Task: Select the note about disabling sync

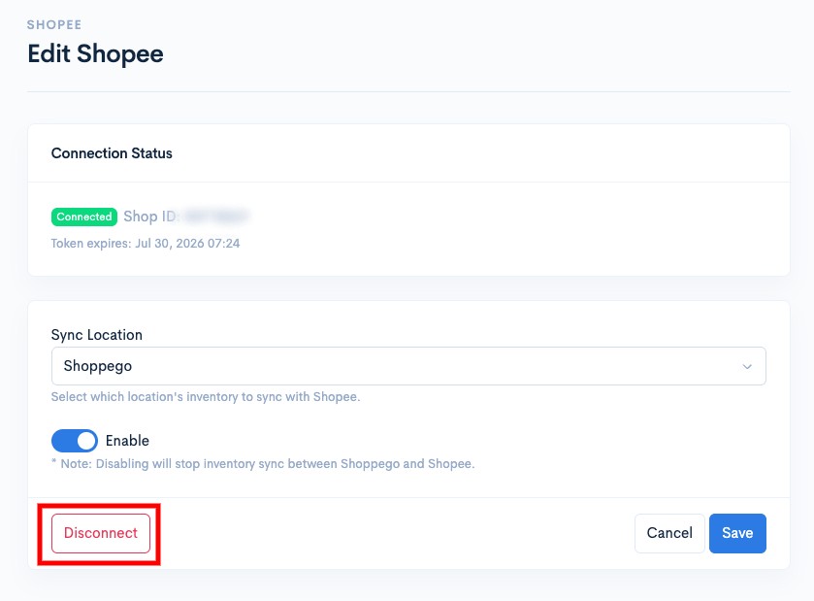Action: 263,464
